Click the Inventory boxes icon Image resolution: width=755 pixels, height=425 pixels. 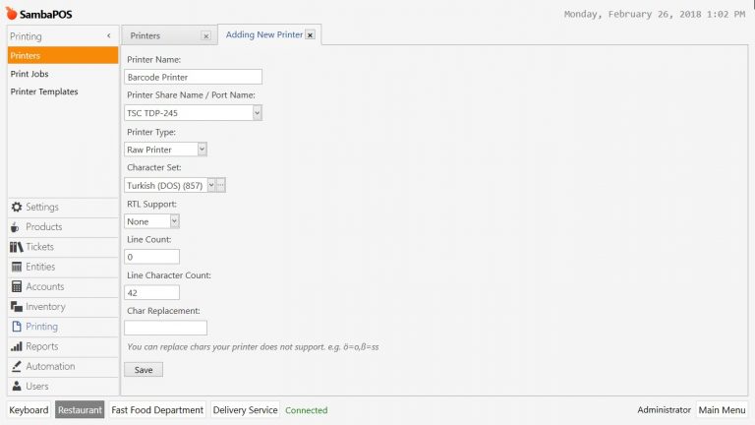tap(17, 307)
